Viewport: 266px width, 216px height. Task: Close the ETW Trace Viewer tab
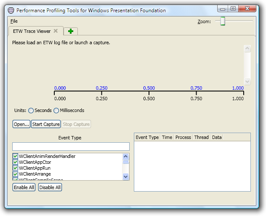[56, 31]
